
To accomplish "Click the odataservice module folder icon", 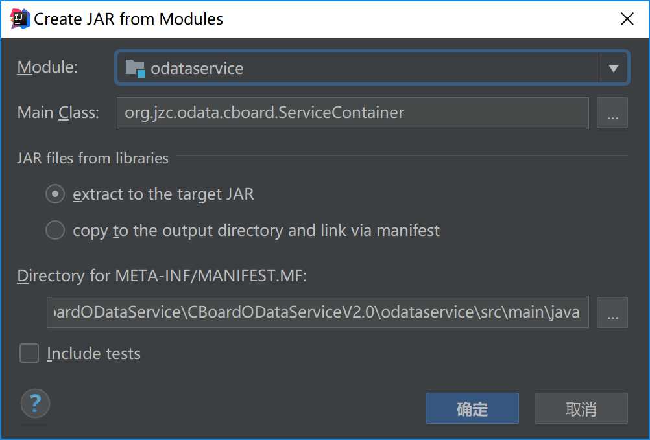I will pyautogui.click(x=135, y=68).
